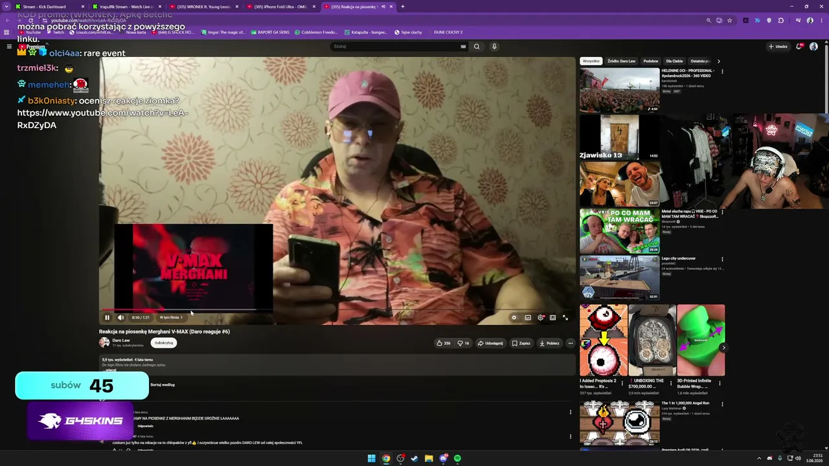Screen dimensions: 829x466
Task: Select the Wszystkie filter chip
Action: point(591,61)
